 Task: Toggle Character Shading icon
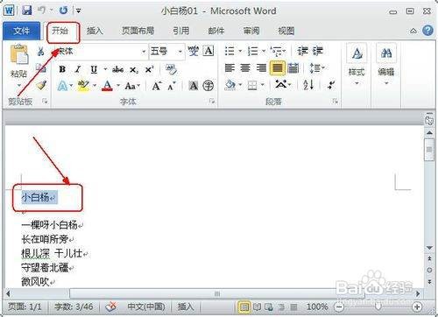(193, 86)
